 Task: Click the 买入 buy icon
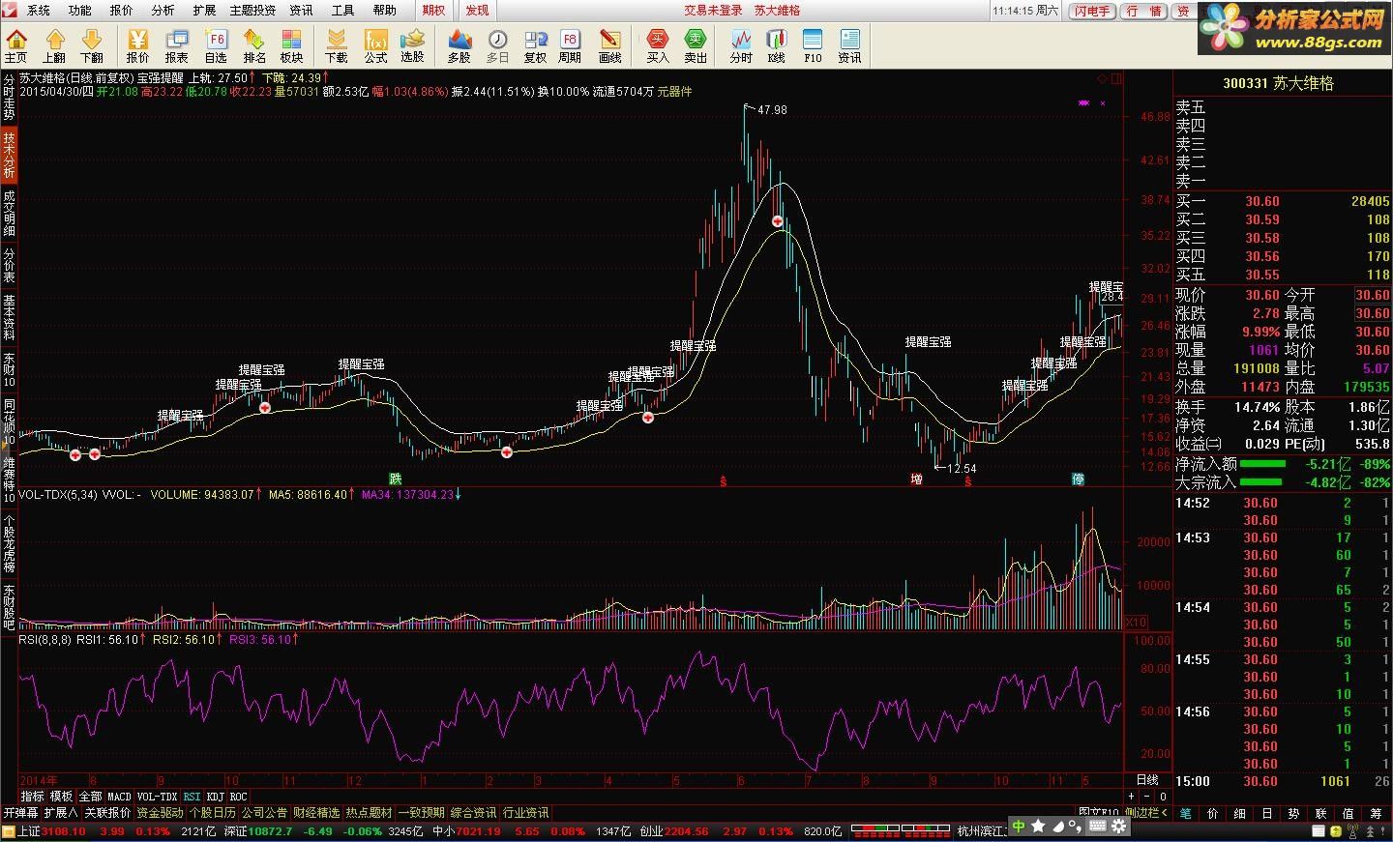pyautogui.click(x=658, y=45)
